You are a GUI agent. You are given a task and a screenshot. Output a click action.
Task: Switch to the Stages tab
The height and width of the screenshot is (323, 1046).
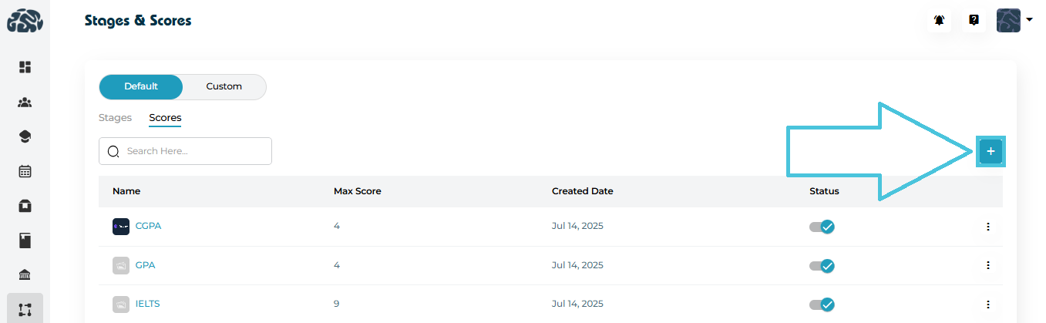pos(115,118)
